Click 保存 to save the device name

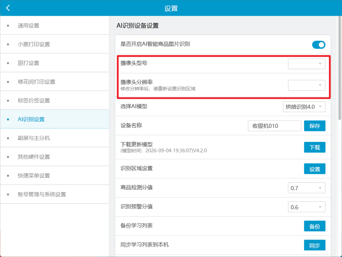[315, 126]
